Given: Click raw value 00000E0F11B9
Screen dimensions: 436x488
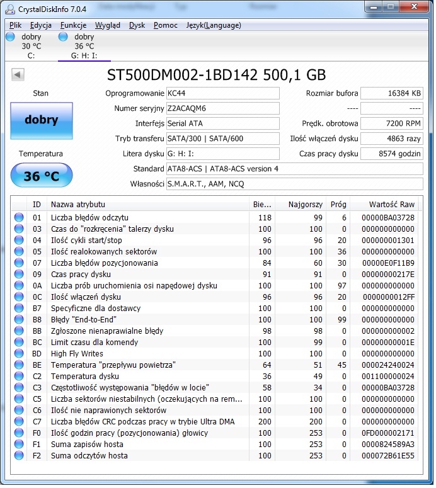Looking at the screenshot, I should [x=388, y=263].
